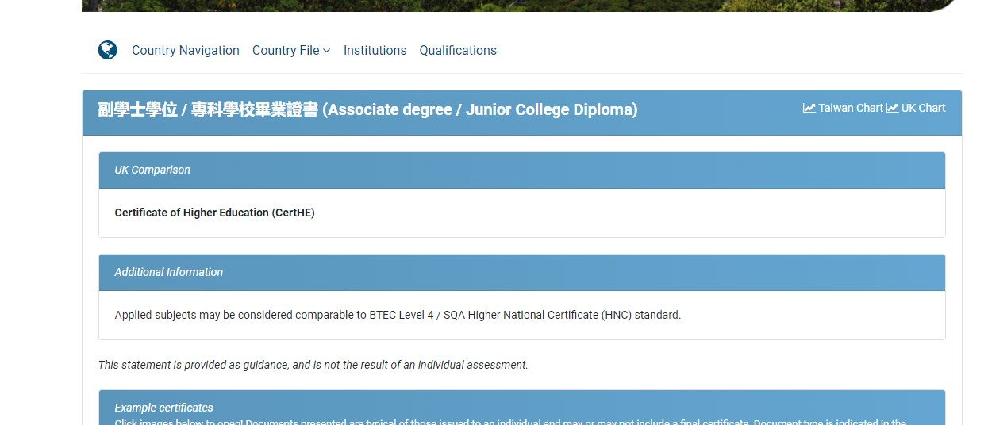988x425 pixels.
Task: Collapse the UK Comparison panel header
Action: point(522,170)
